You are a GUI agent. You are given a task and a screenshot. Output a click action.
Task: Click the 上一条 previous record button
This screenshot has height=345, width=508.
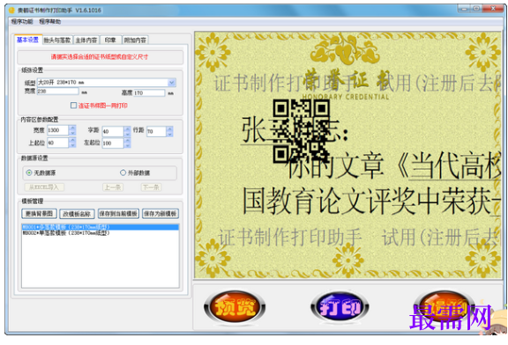113,187
